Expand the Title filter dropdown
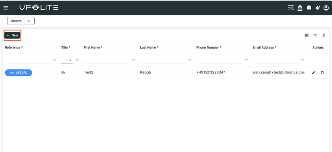The height and width of the screenshot is (152, 332). [70, 60]
